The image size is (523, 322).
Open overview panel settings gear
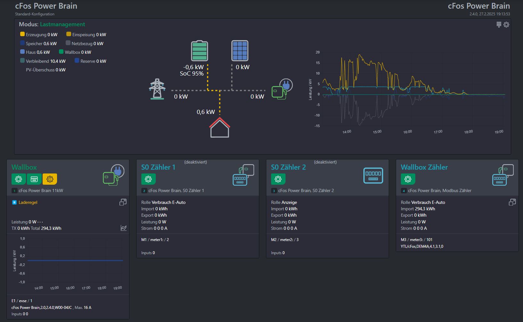tap(506, 25)
